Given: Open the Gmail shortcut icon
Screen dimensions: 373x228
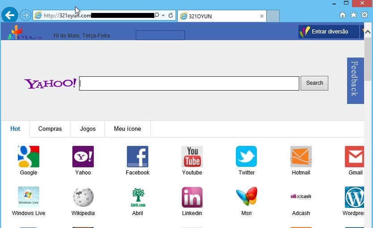Looking at the screenshot, I should 354,157.
